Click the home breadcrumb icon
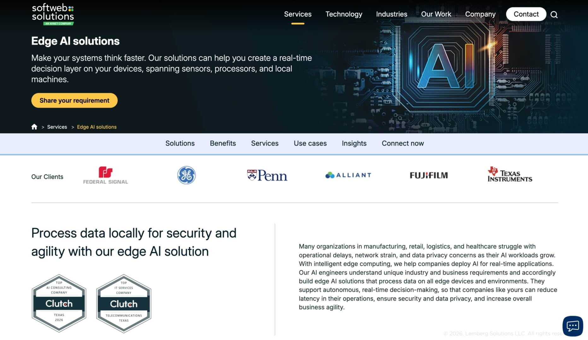Image resolution: width=588 pixels, height=340 pixels. click(34, 127)
